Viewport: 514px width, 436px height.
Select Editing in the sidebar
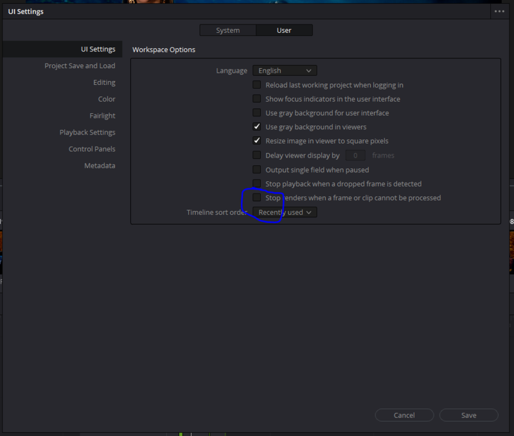point(104,82)
